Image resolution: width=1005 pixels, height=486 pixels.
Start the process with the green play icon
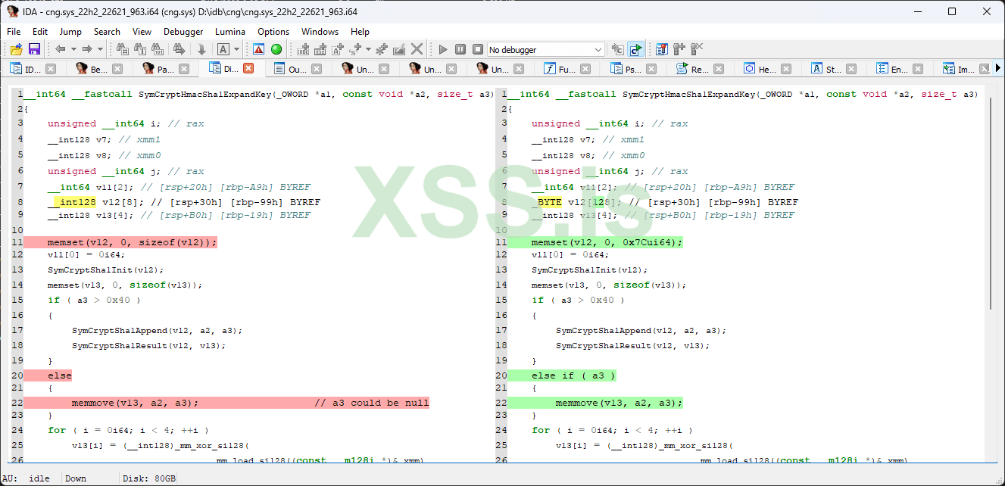coord(442,48)
